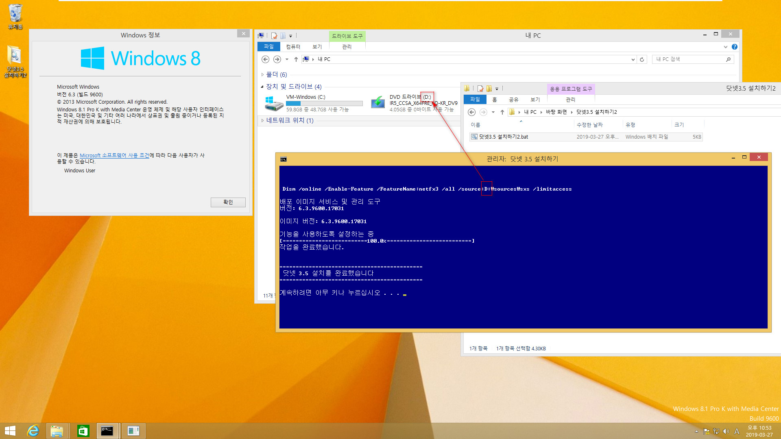
Task: Launch Internet Explorer from the taskbar
Action: tap(33, 431)
